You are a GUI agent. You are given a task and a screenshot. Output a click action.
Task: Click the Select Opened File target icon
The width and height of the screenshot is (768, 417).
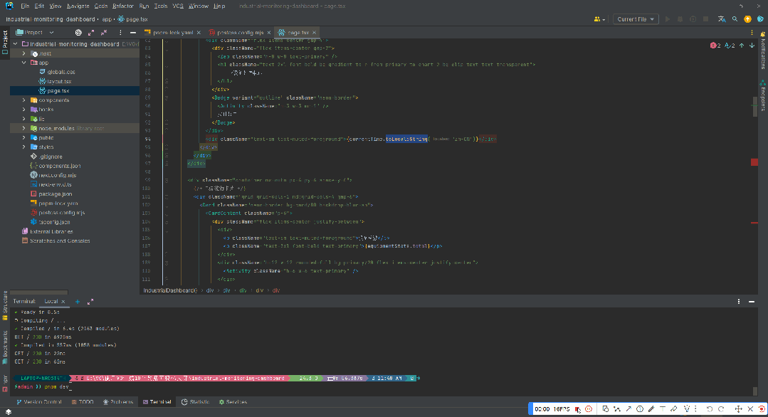78,33
